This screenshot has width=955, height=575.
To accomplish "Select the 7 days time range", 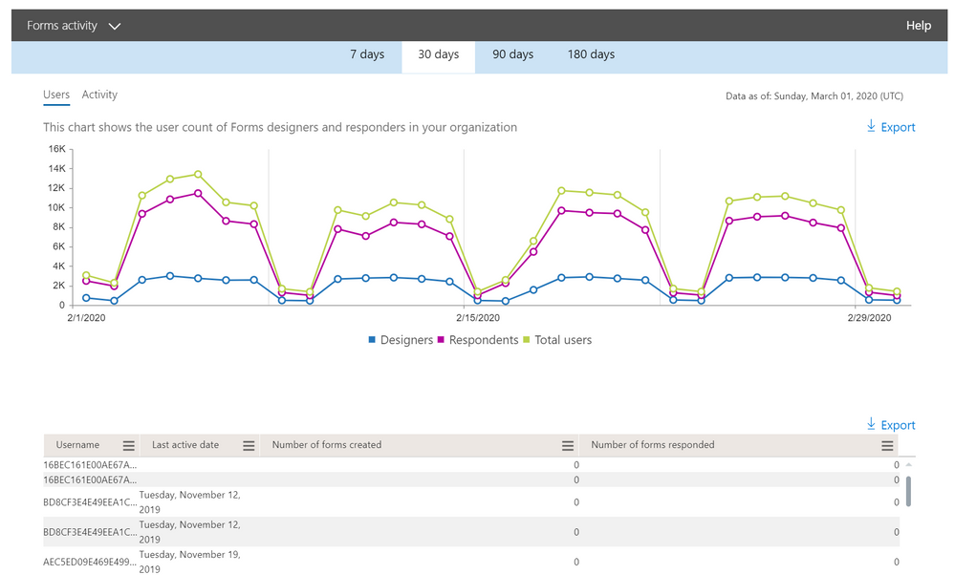I will coord(367,54).
